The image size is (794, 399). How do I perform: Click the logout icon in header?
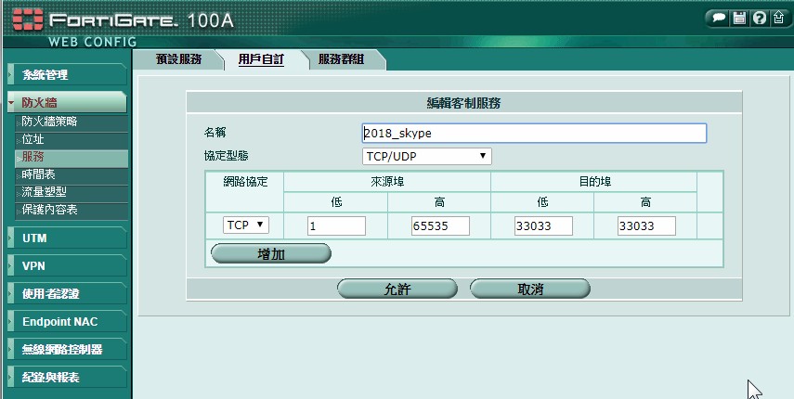pos(779,19)
